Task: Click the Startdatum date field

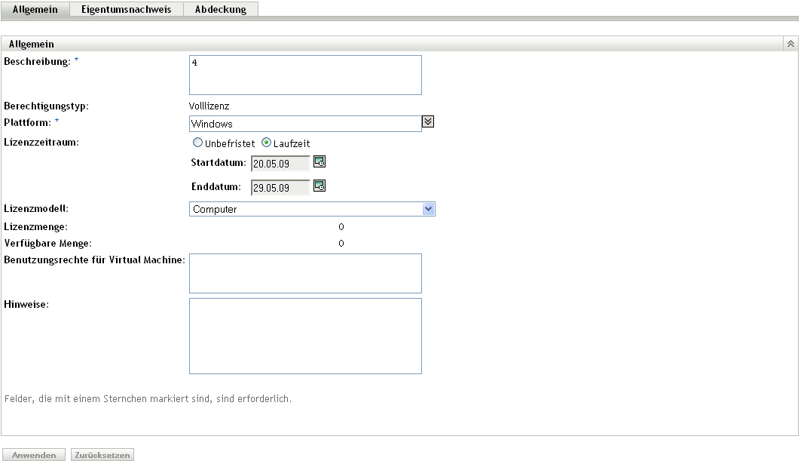Action: [280, 164]
